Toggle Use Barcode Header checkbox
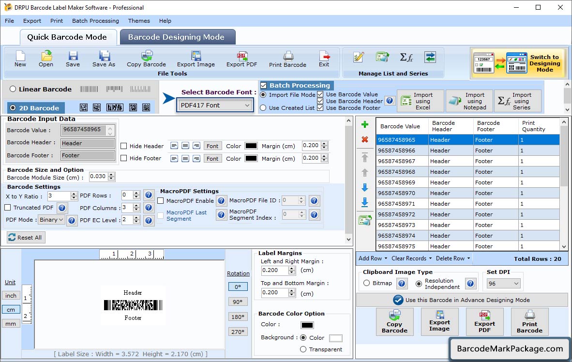Image resolution: width=572 pixels, height=362 pixels. pyautogui.click(x=320, y=101)
